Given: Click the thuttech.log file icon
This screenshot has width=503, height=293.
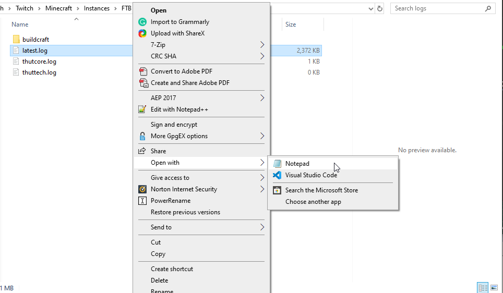Looking at the screenshot, I should (16, 72).
